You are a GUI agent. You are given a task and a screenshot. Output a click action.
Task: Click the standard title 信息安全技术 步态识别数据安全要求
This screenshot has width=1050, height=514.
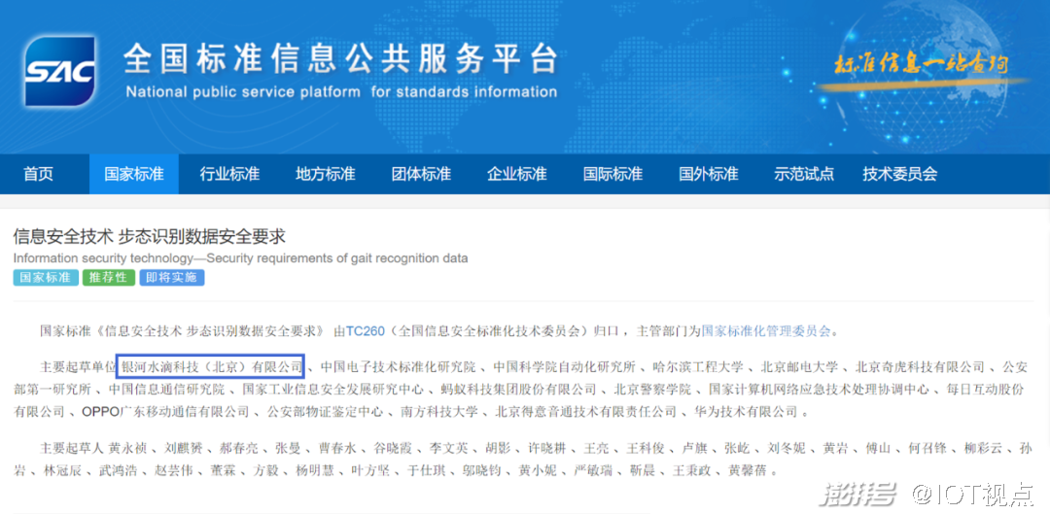tap(149, 236)
